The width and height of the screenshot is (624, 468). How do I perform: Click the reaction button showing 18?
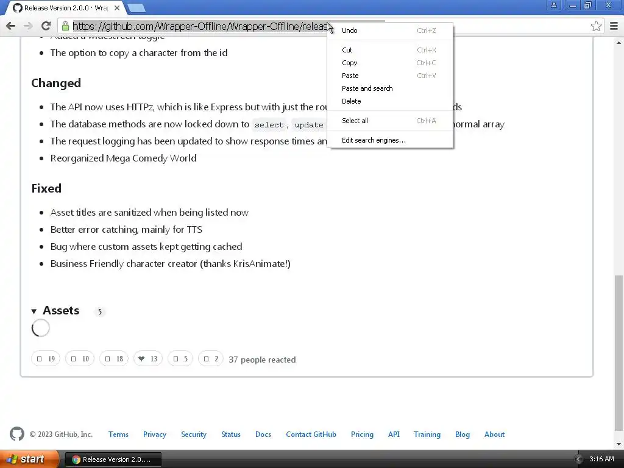coord(114,359)
